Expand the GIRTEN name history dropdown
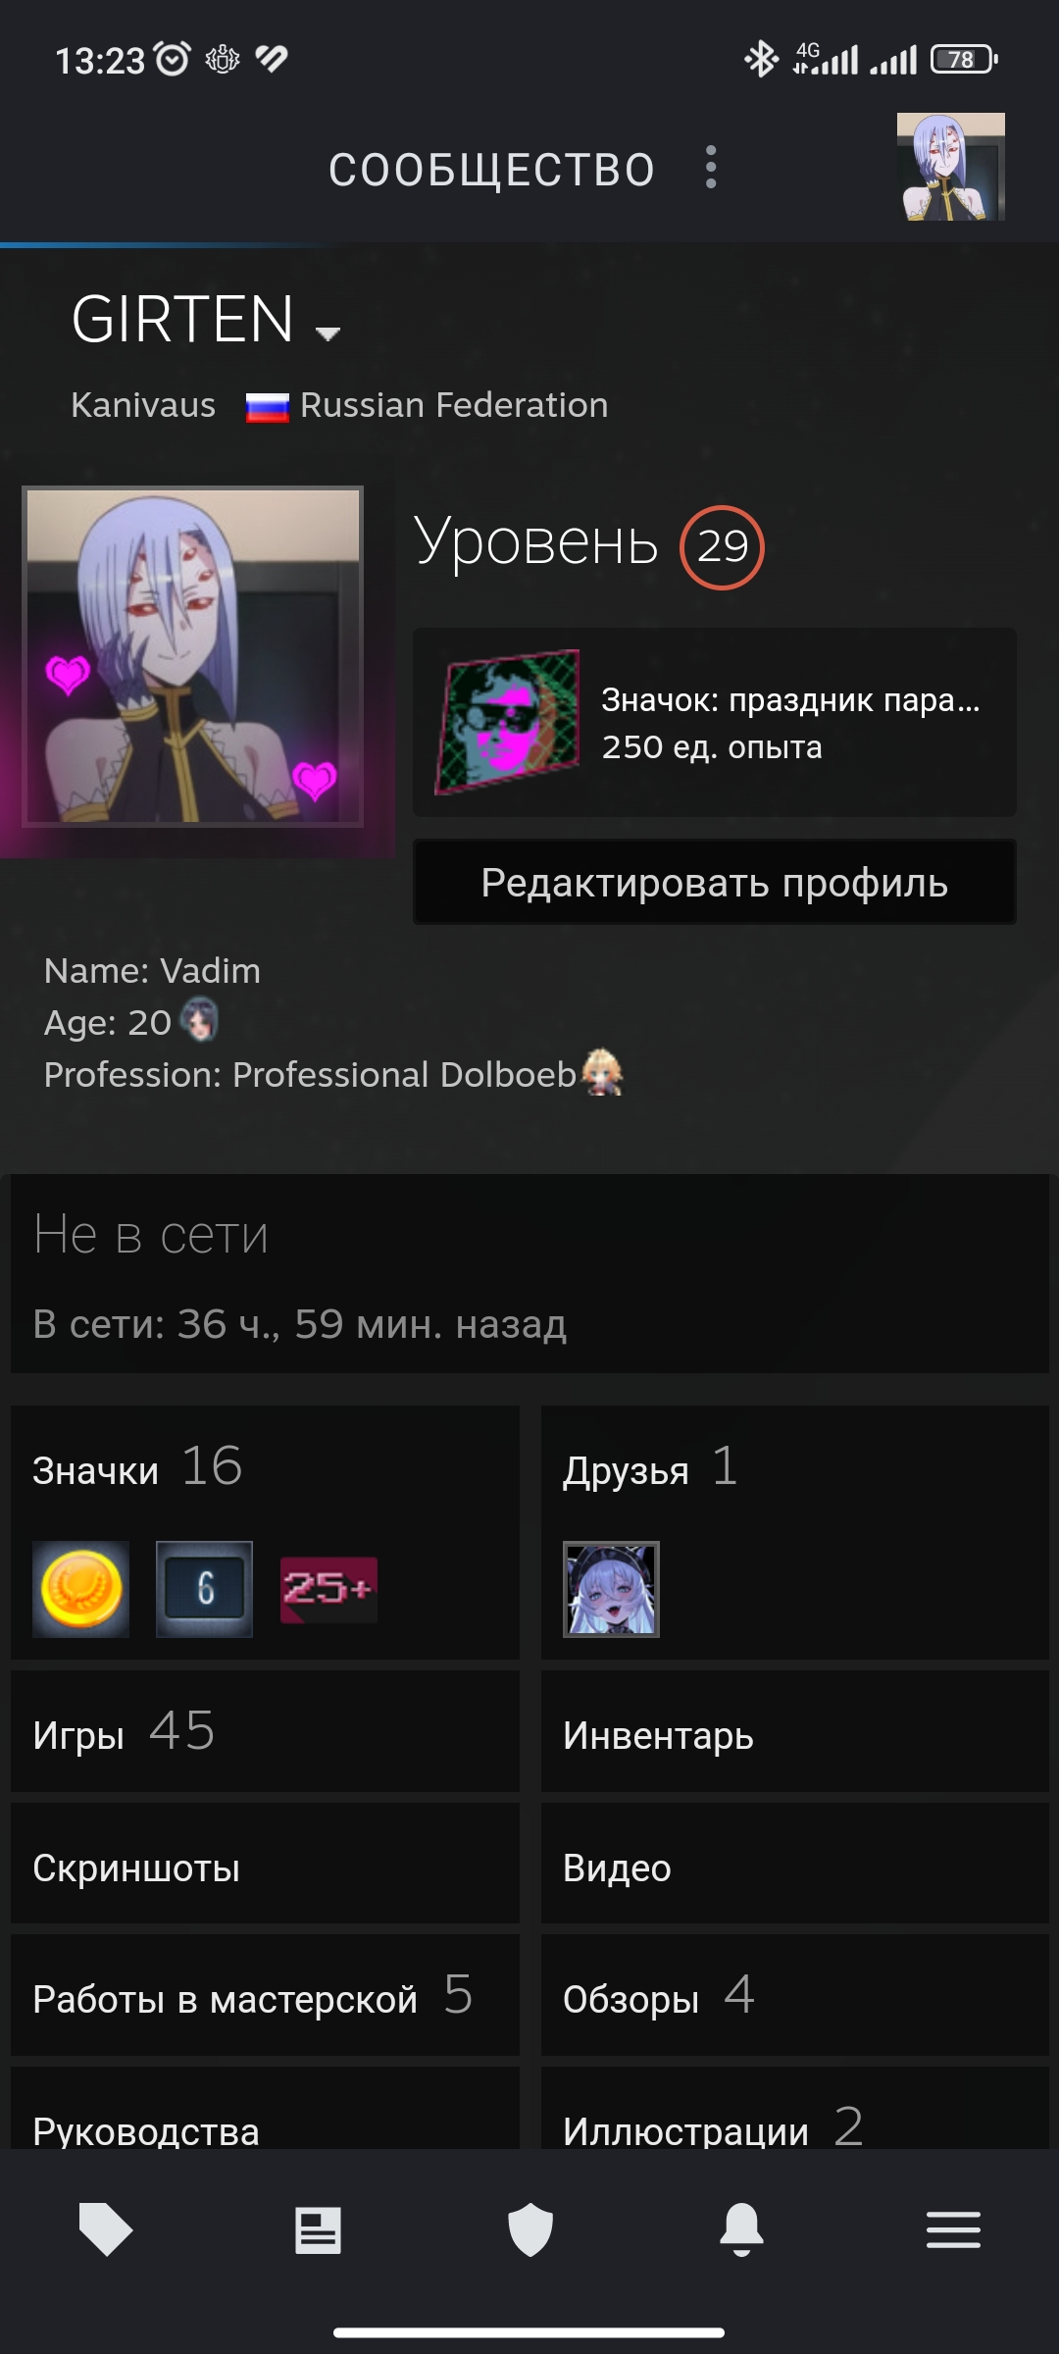Image resolution: width=1059 pixels, height=2354 pixels. (x=328, y=333)
